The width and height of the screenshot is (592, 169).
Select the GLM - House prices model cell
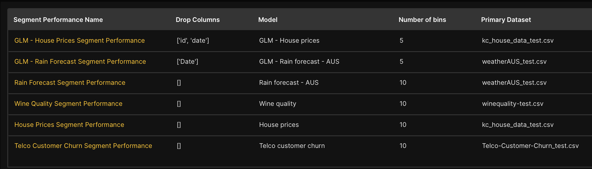click(x=289, y=41)
